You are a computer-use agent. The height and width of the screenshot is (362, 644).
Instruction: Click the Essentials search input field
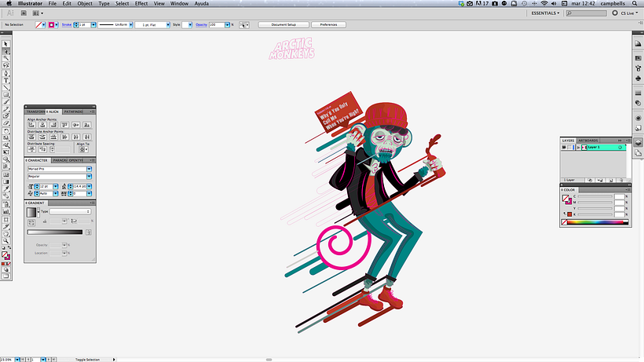(x=586, y=13)
